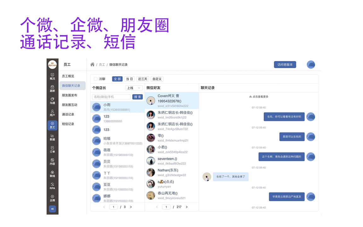Image resolution: width=363 pixels, height=227 pixels.
Task: Select the 用户 user sidebar icon
Action: [52, 113]
